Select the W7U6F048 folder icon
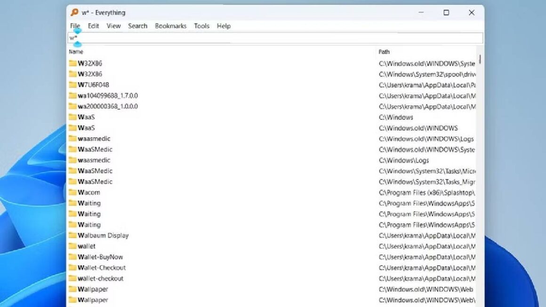 pyautogui.click(x=72, y=85)
